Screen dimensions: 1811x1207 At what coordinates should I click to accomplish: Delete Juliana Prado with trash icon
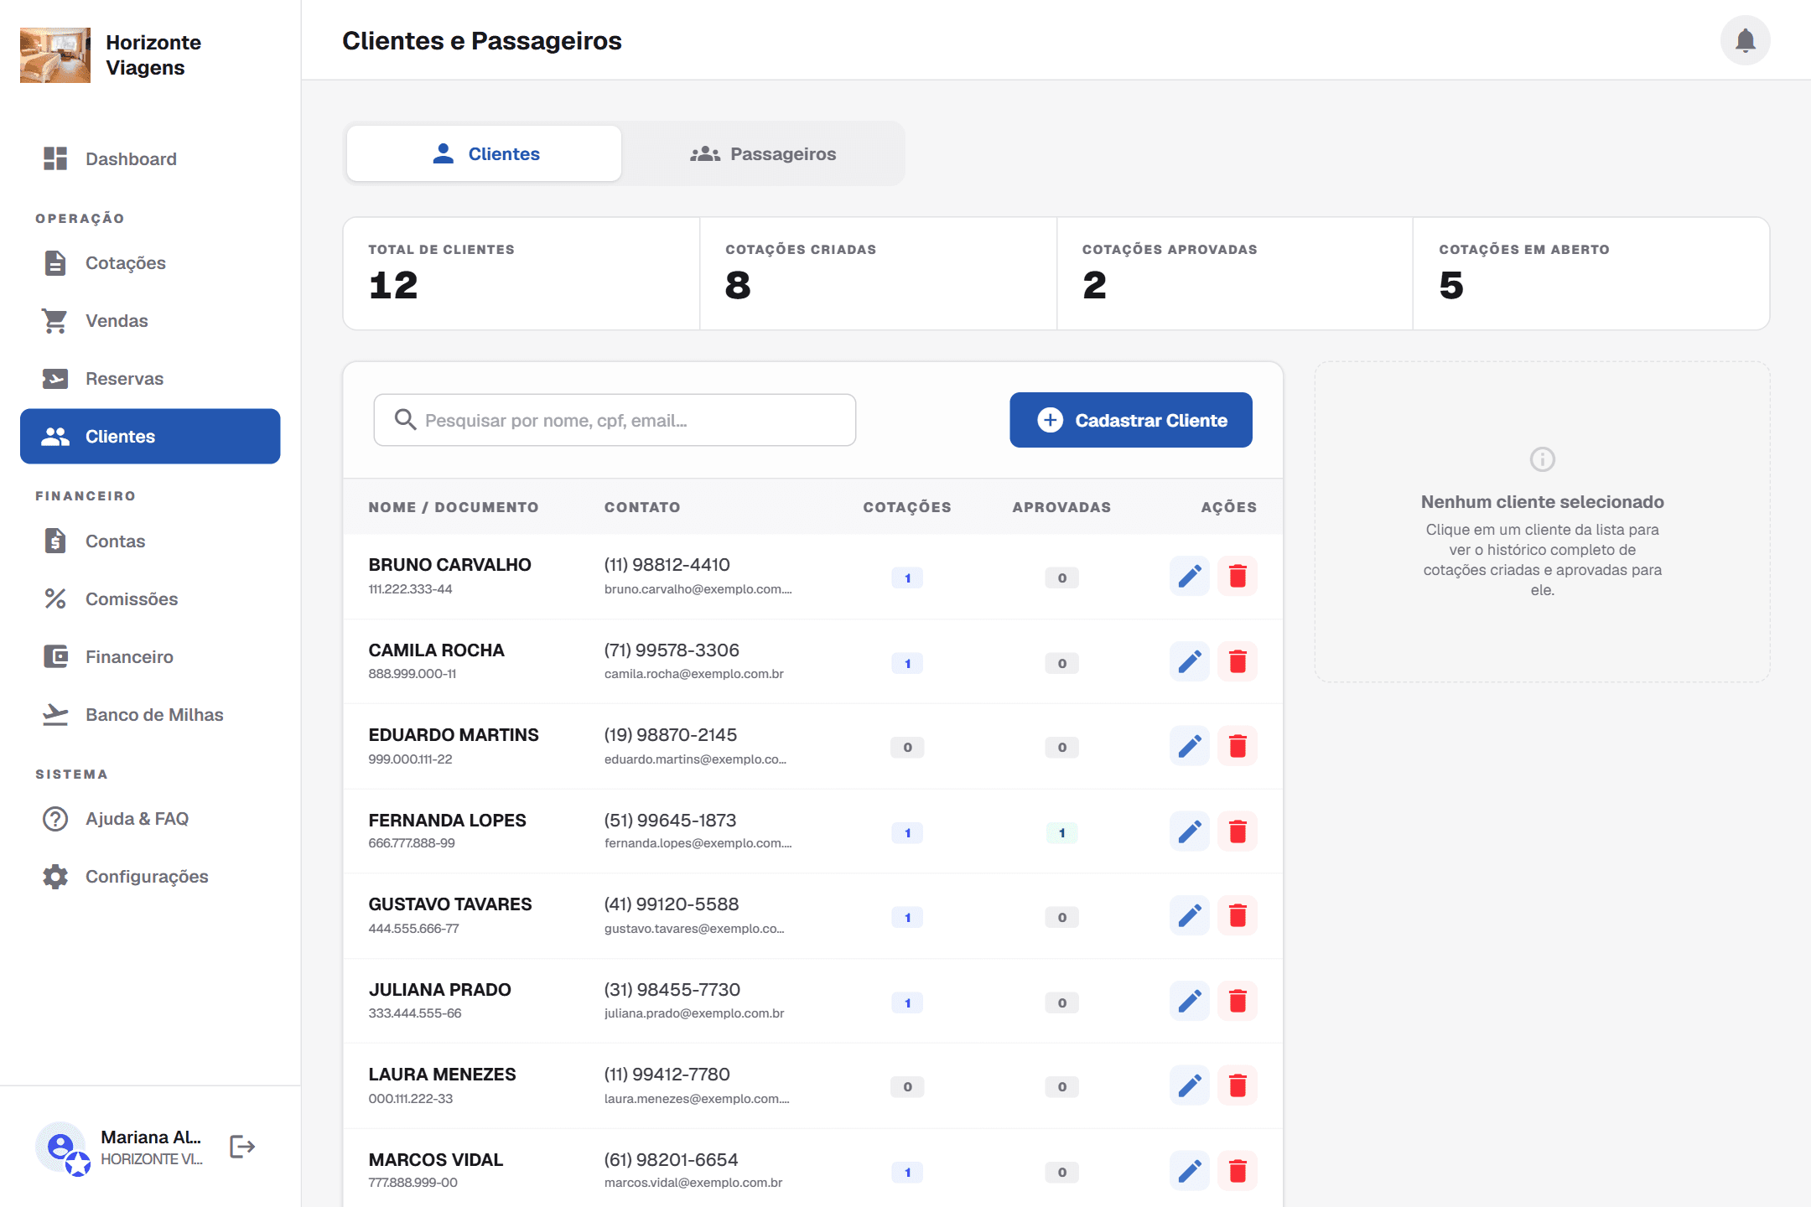(x=1238, y=1001)
